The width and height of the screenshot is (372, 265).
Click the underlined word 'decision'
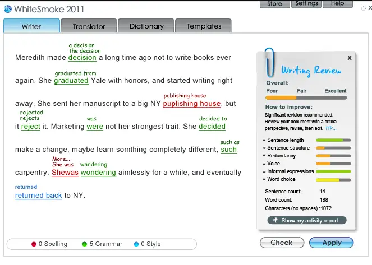point(82,58)
